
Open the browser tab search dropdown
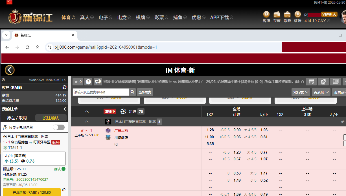(x=6, y=35)
